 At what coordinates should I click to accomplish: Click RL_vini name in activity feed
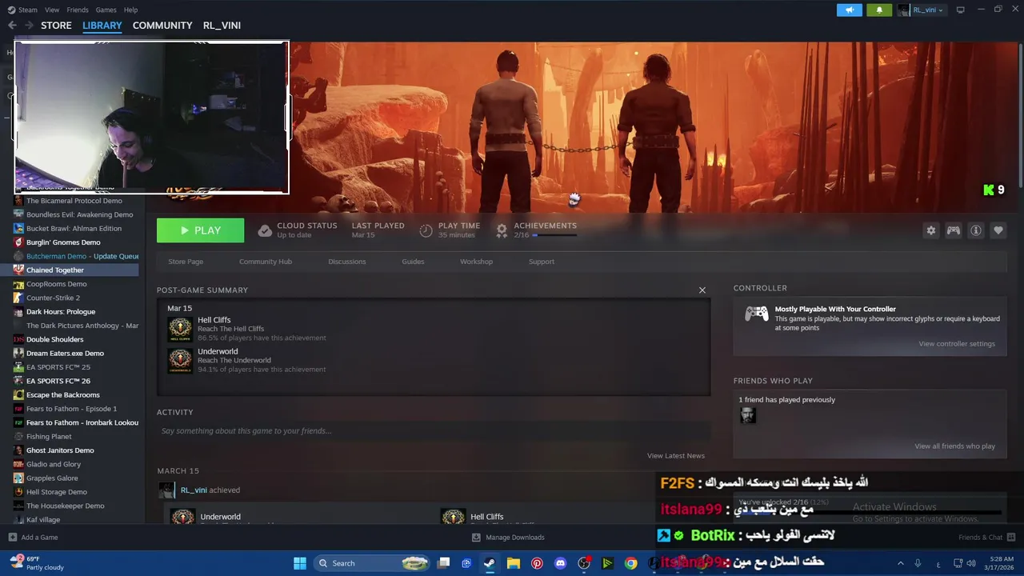[194, 490]
